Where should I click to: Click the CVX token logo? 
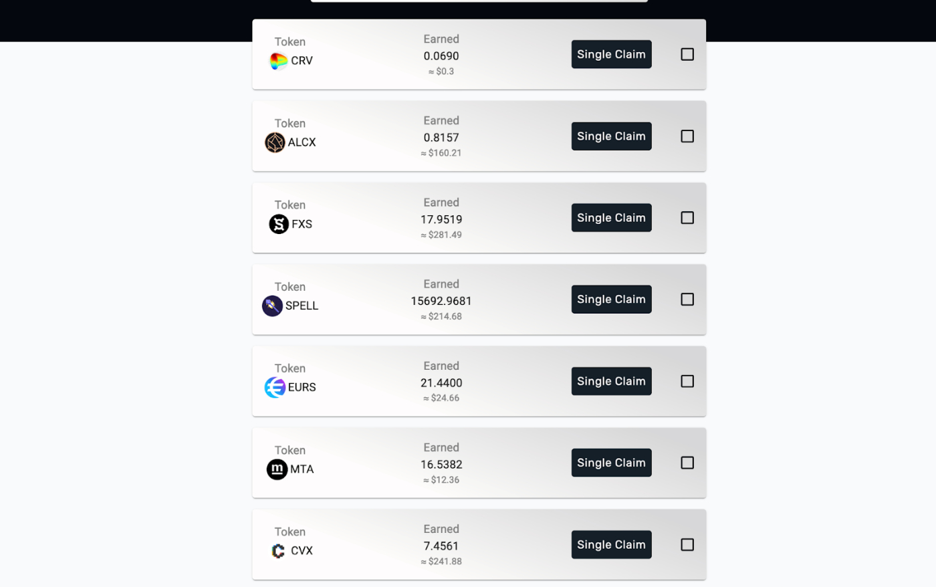pos(278,551)
